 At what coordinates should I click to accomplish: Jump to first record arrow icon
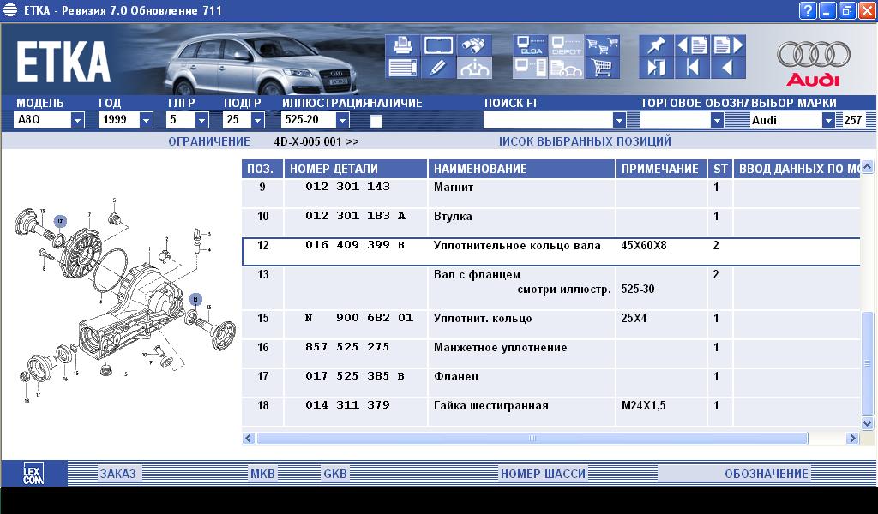tap(693, 68)
